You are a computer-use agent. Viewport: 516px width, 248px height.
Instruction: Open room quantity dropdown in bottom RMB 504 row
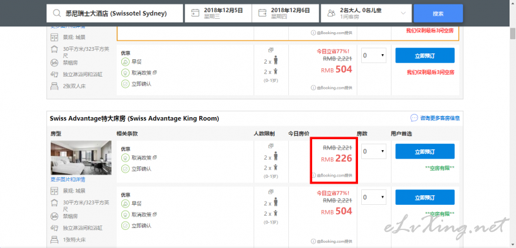point(373,197)
